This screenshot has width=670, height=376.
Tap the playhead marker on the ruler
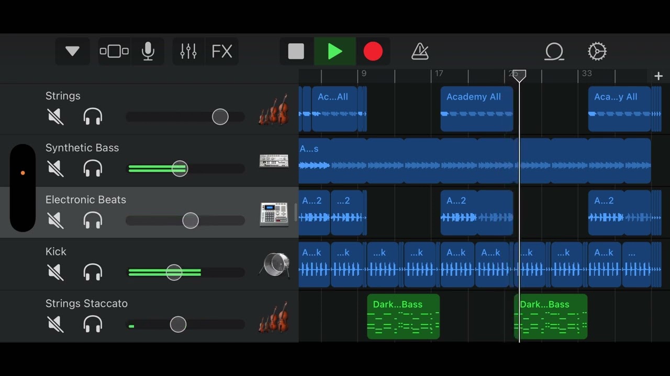tap(519, 76)
